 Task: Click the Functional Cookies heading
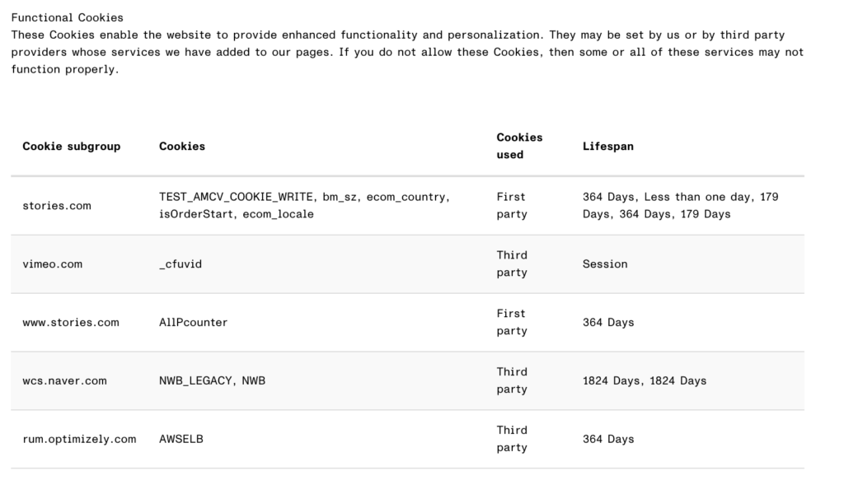67,17
